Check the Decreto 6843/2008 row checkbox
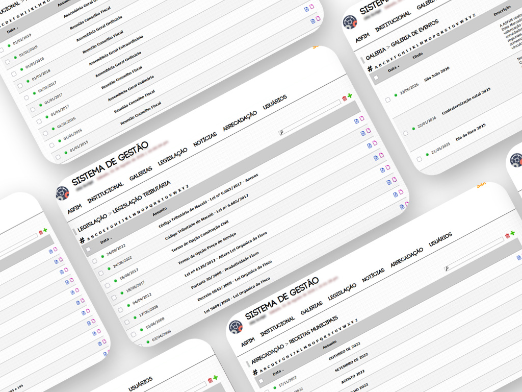Screen dimensions: 522x392 click(x=134, y=334)
